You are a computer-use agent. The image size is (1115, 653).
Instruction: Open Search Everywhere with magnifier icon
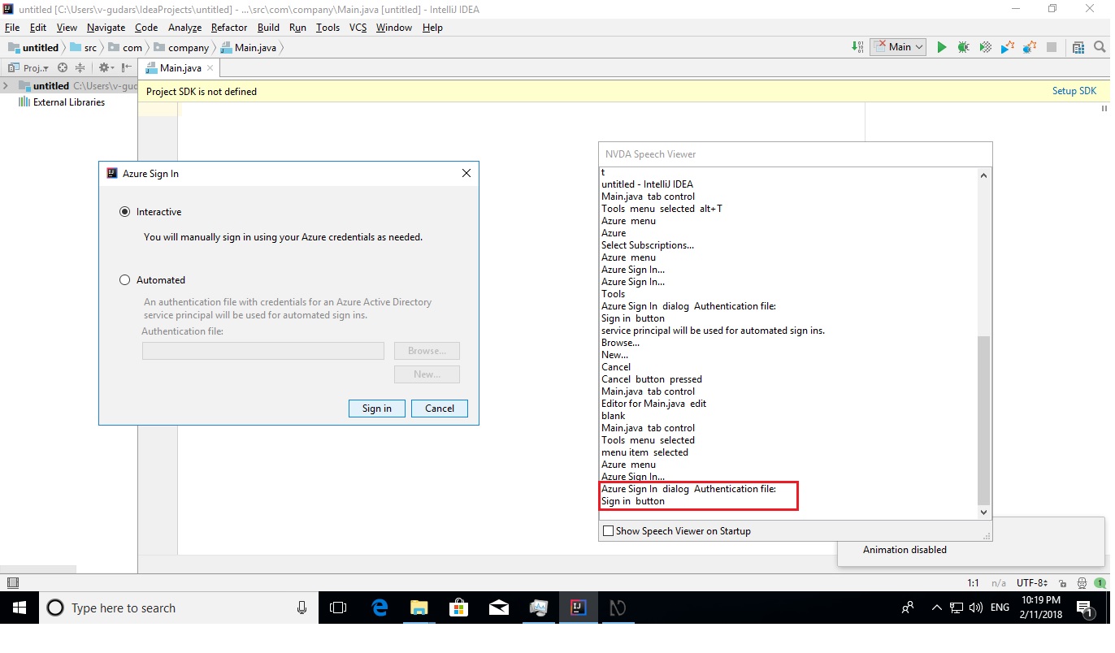tap(1100, 47)
